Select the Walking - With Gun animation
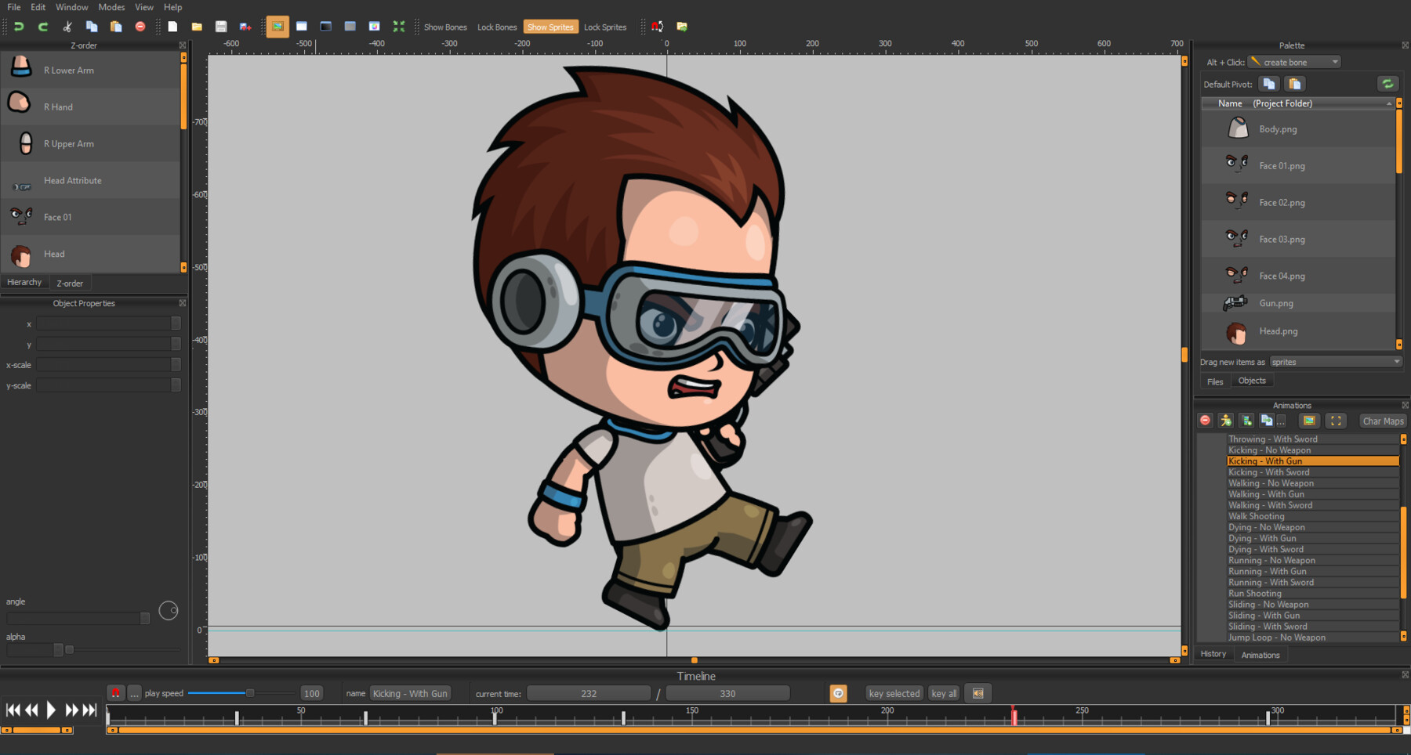This screenshot has width=1411, height=755. coord(1266,494)
